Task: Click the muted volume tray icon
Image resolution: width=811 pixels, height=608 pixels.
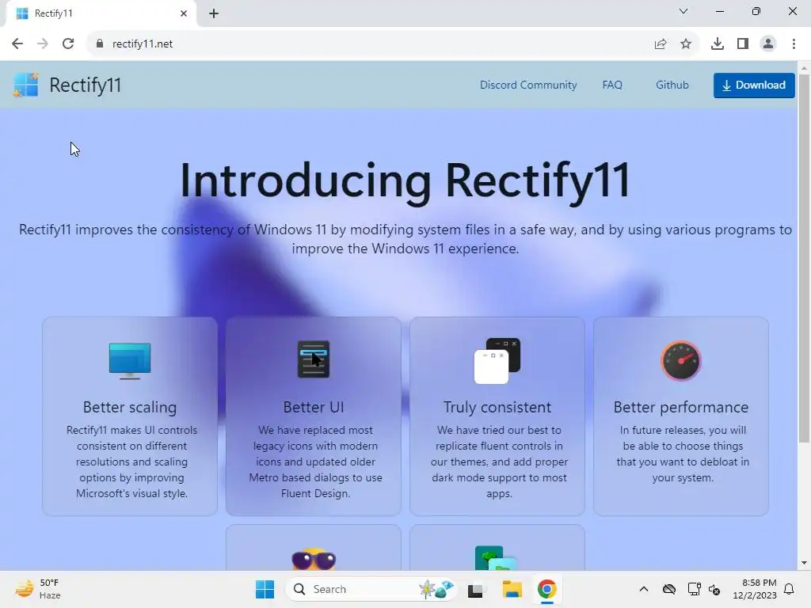Action: pos(714,589)
